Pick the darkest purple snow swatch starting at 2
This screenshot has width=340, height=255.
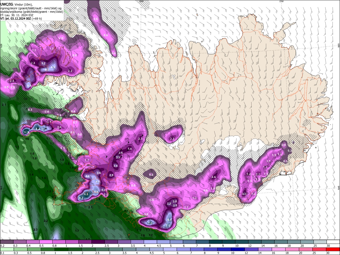[98, 242]
